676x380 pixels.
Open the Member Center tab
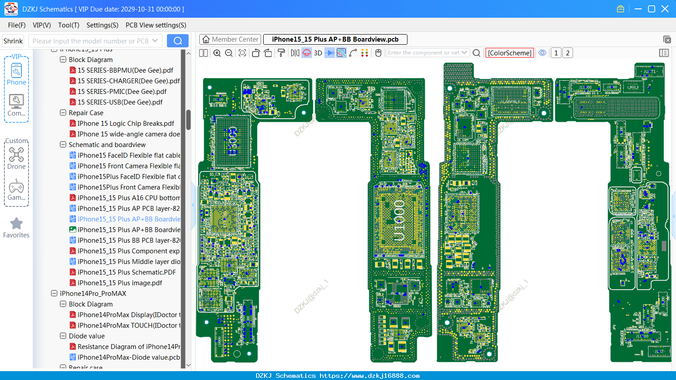click(230, 39)
